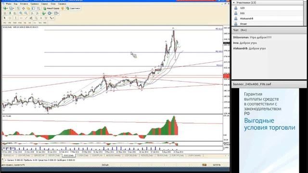This screenshot has width=308, height=173.
Task: Open the chart templates dropdown
Action: pos(56,13)
